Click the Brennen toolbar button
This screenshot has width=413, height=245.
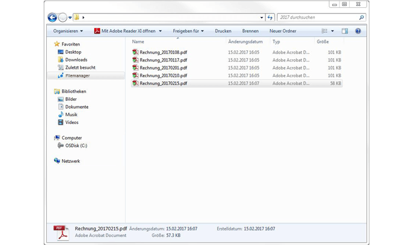pyautogui.click(x=250, y=31)
